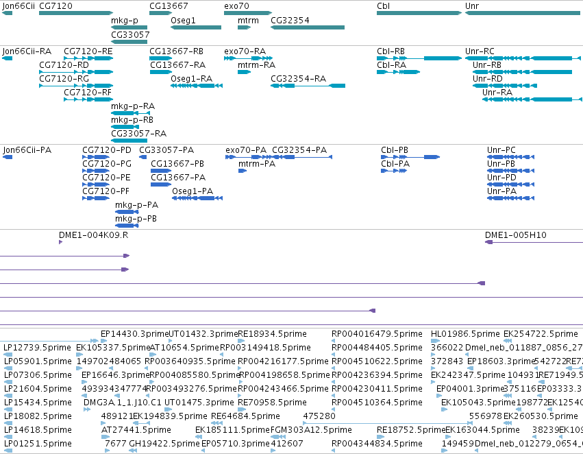This screenshot has width=583, height=454.
Task: Select the exo70 gene bar
Action: point(248,13)
